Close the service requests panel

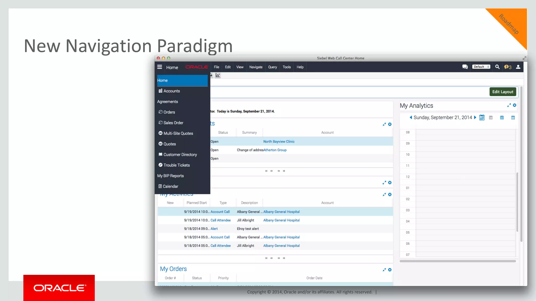pyautogui.click(x=390, y=124)
